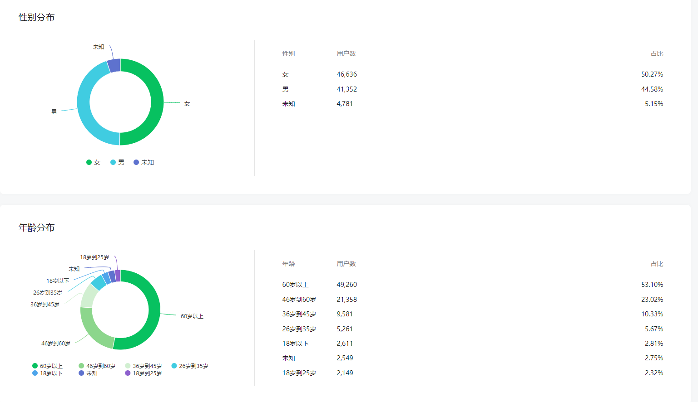Select the 60岁以上 row in age table
This screenshot has width=698, height=402.
point(472,285)
